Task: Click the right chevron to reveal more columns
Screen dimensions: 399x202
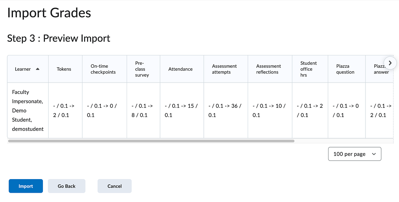Action: coord(390,63)
